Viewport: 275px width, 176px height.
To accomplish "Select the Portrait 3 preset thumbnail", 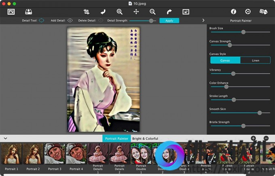I will click(55, 154).
